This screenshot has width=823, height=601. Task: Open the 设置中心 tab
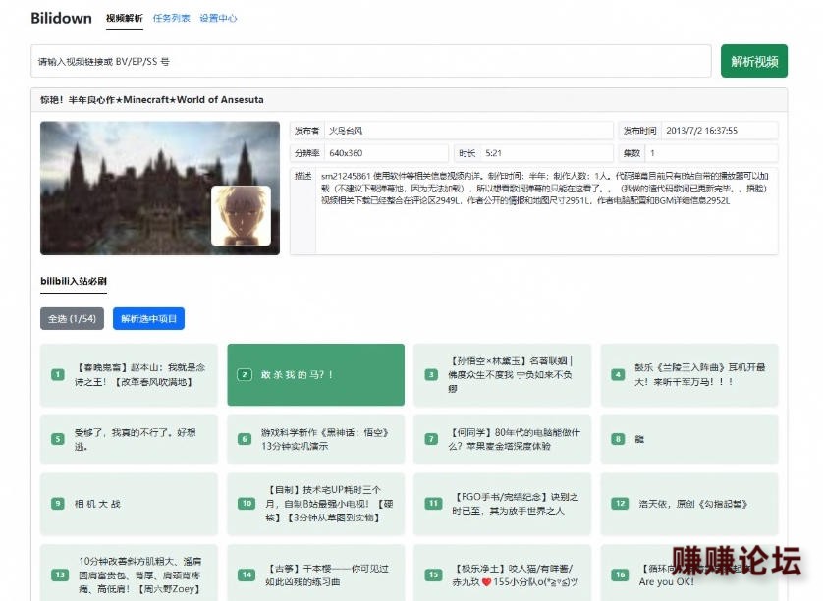click(x=218, y=19)
